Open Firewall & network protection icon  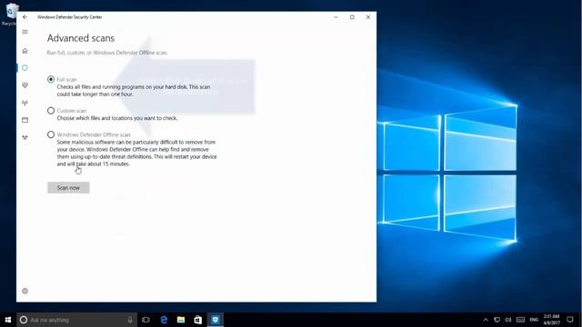(x=25, y=103)
